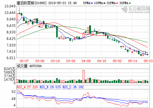Image resolution: width=153 pixels, height=108 pixels.
Task: Click the 05-02 date label
Action: click(x=117, y=61)
